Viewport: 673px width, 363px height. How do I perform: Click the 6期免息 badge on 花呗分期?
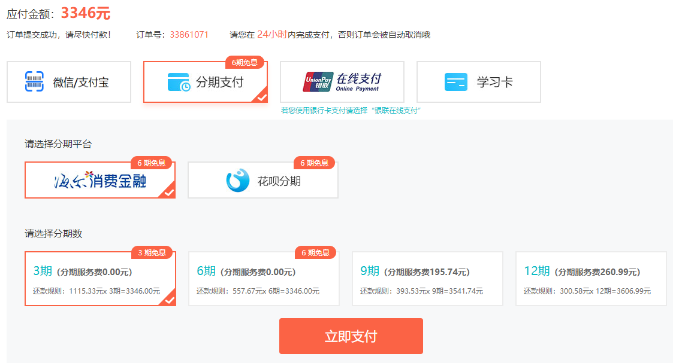coord(314,163)
